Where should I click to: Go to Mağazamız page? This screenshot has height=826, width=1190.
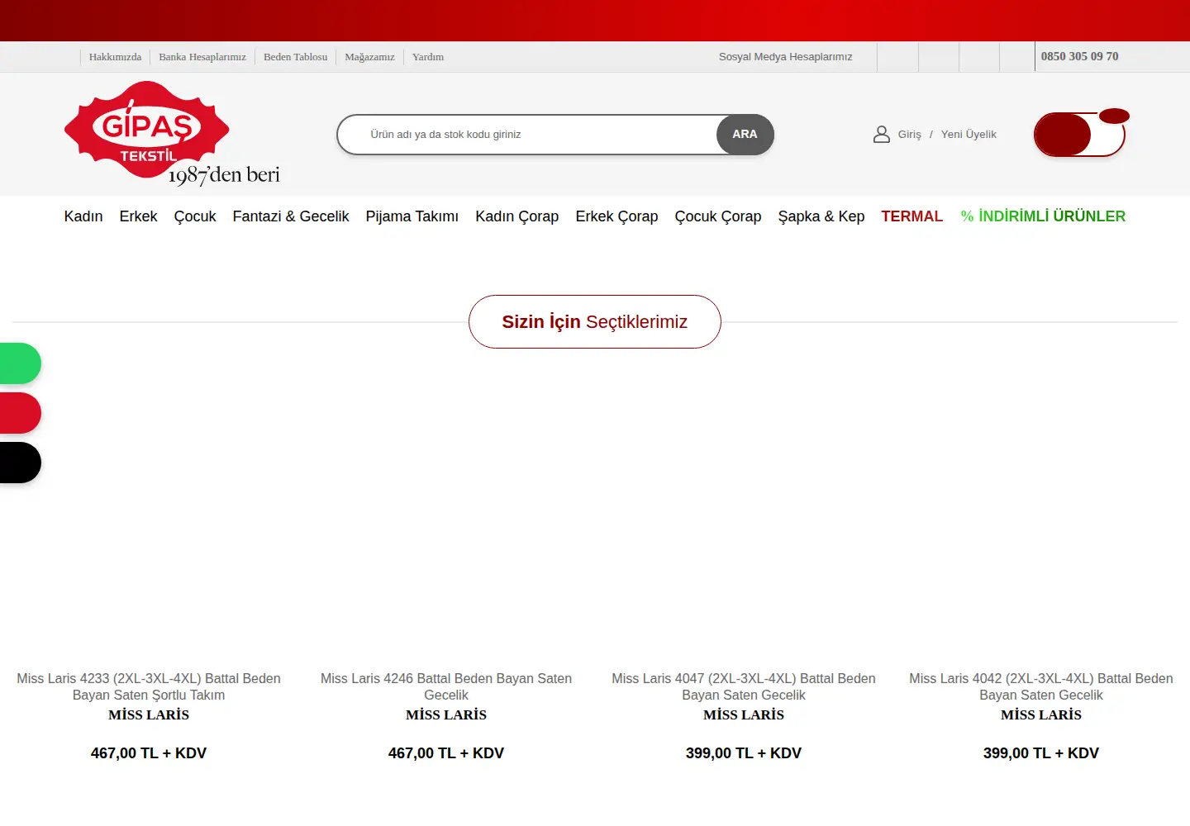coord(369,57)
